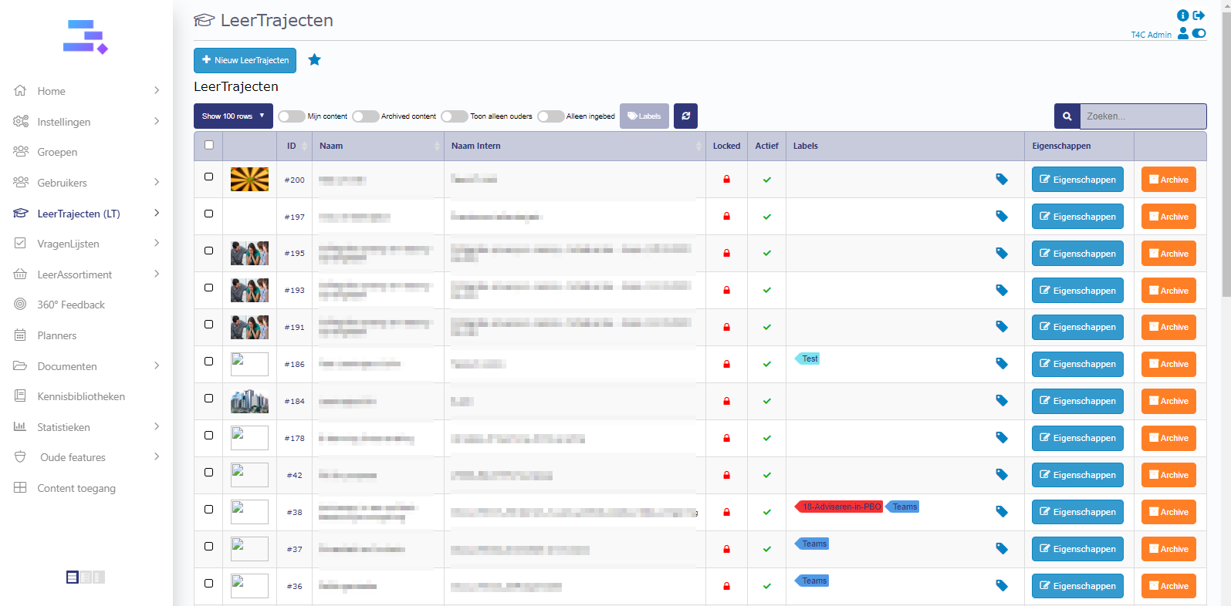The width and height of the screenshot is (1231, 606).
Task: Go to Planners in the sidebar
Action: [56, 335]
